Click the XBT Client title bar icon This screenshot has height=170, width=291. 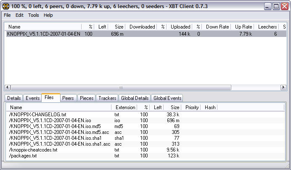[x=6, y=6]
